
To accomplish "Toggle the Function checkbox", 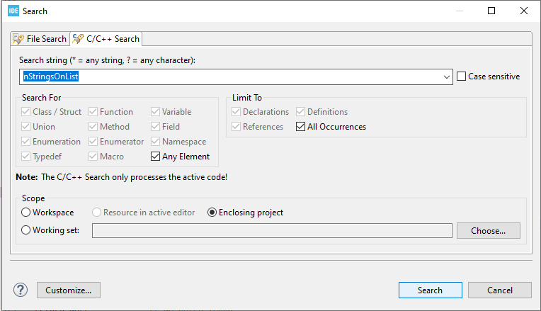I will point(93,112).
